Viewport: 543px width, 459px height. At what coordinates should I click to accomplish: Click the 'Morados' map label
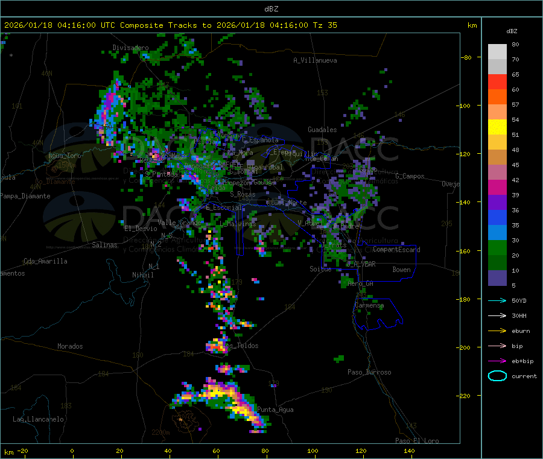pyautogui.click(x=71, y=346)
